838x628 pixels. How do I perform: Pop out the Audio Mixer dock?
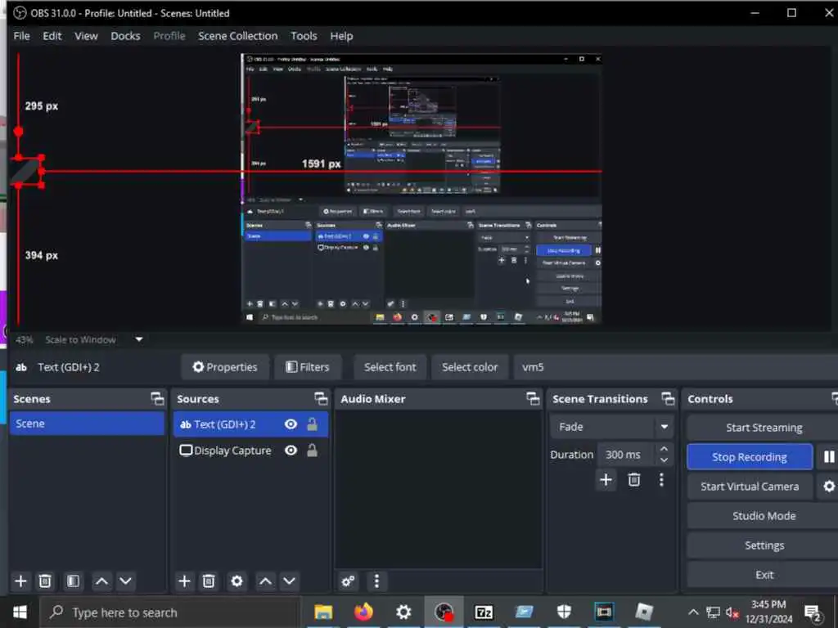pos(533,399)
